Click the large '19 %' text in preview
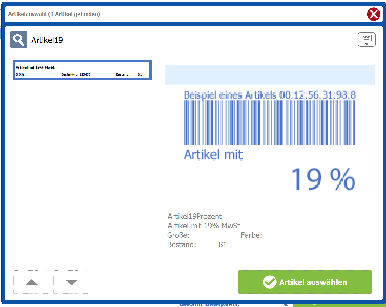Image resolution: width=386 pixels, height=307 pixels. point(323,179)
